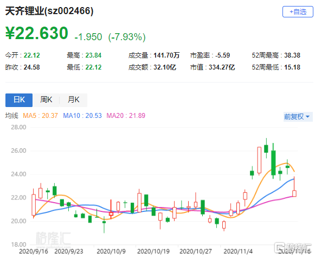Click the 52周最高 value 38.38
315x257 pixels.
292,55
